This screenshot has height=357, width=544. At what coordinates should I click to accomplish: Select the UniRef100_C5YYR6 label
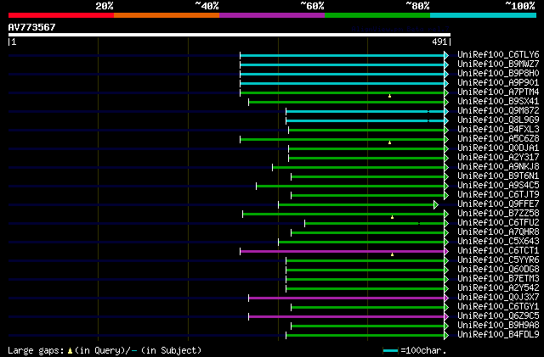[x=498, y=260]
